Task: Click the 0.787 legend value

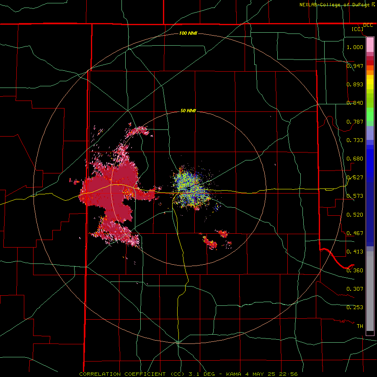Action: coord(355,121)
